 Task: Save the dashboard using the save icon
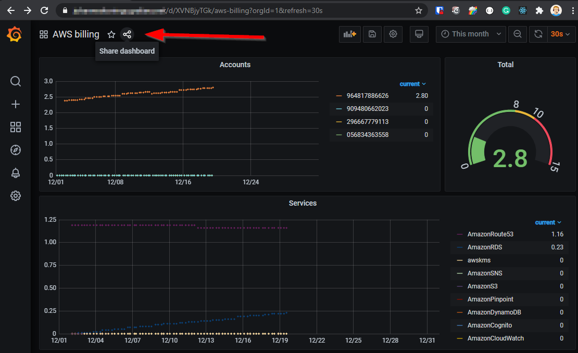click(372, 34)
